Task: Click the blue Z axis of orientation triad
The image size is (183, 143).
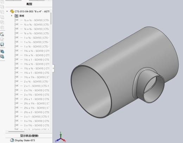Action: [58, 140]
